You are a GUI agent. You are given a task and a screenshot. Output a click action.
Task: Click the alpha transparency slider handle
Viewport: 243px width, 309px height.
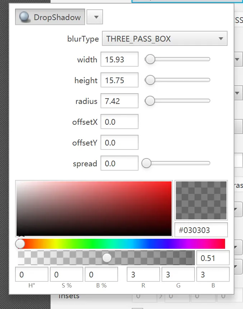coord(107,258)
